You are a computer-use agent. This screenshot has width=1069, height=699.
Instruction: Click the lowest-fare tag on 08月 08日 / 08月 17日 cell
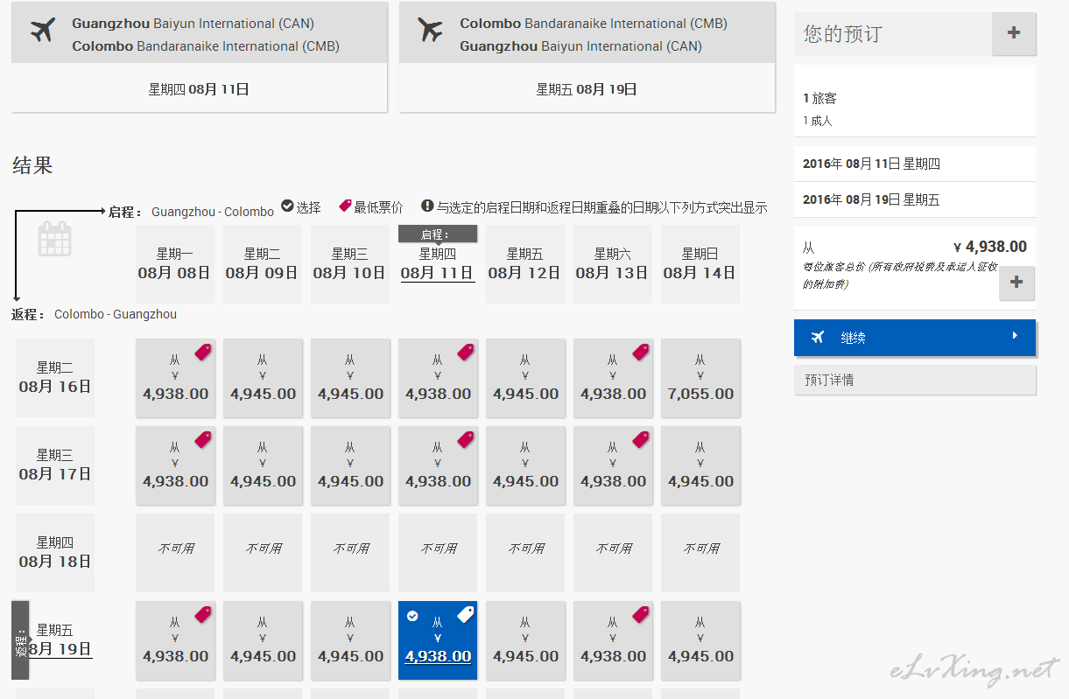coord(203,439)
